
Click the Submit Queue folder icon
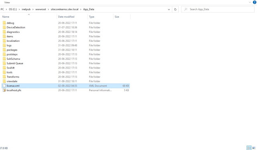pyautogui.click(x=4, y=63)
